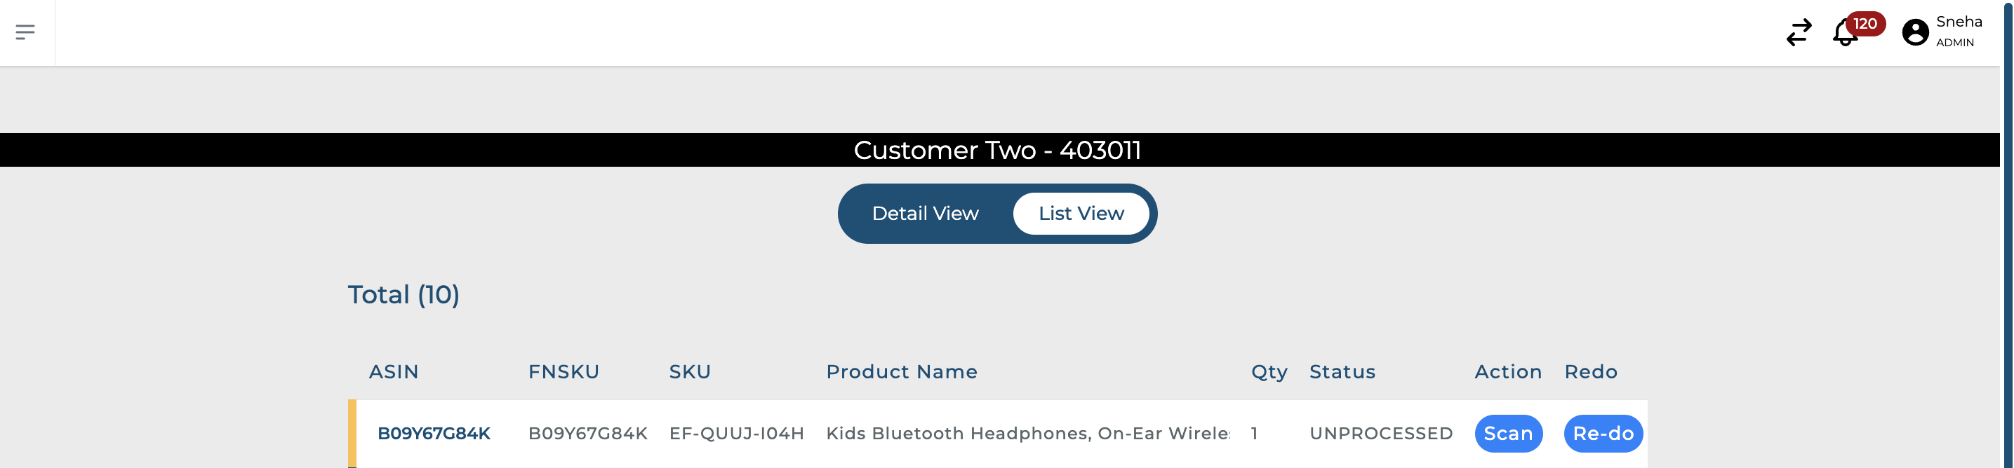Select the List View option
Viewport: 2014px width, 468px height.
pos(1081,213)
